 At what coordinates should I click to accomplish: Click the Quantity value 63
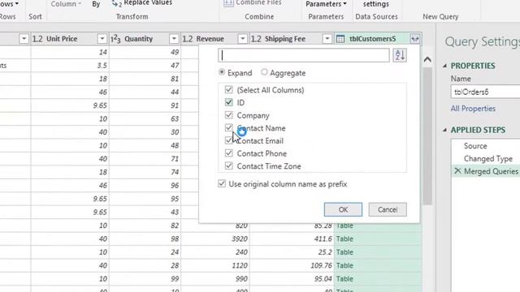(175, 118)
